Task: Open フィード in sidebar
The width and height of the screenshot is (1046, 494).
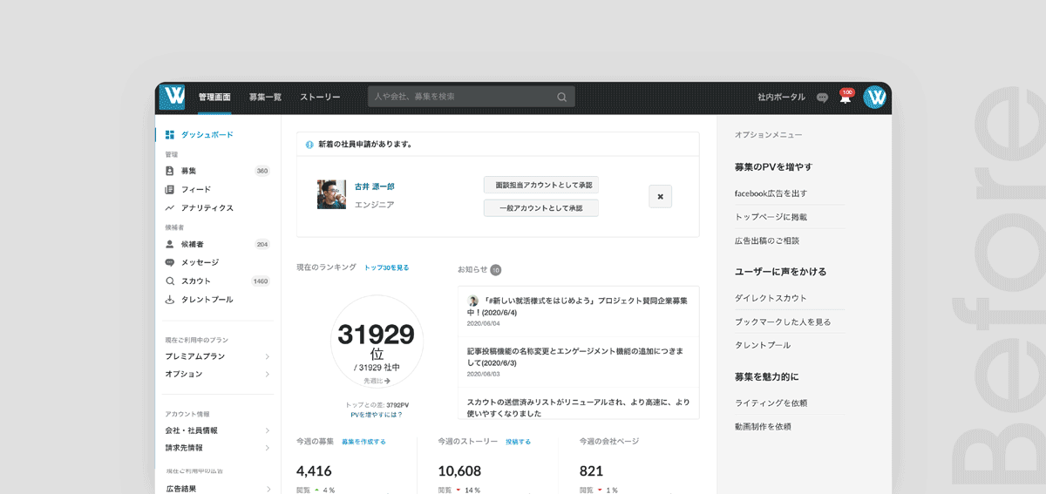Action: [196, 189]
